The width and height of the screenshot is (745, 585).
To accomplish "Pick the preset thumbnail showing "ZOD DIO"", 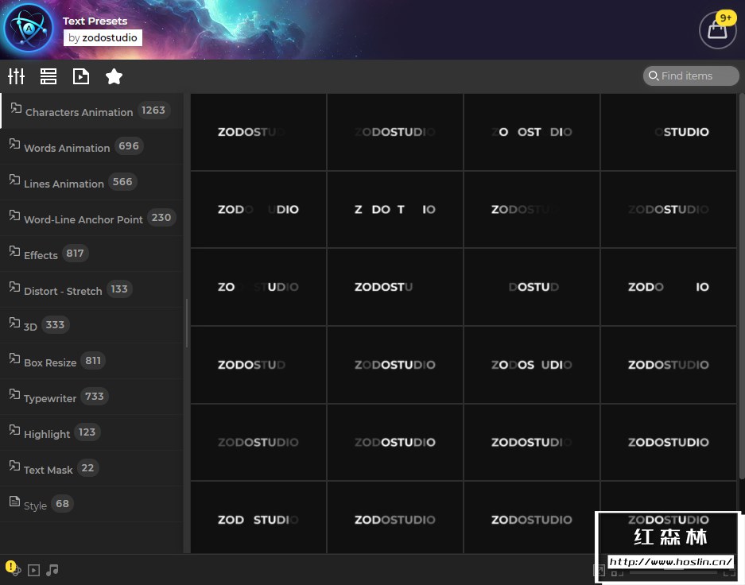I will (258, 209).
